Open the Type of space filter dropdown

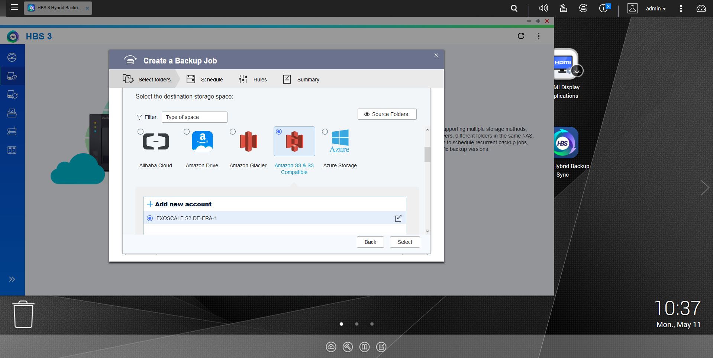pos(194,117)
